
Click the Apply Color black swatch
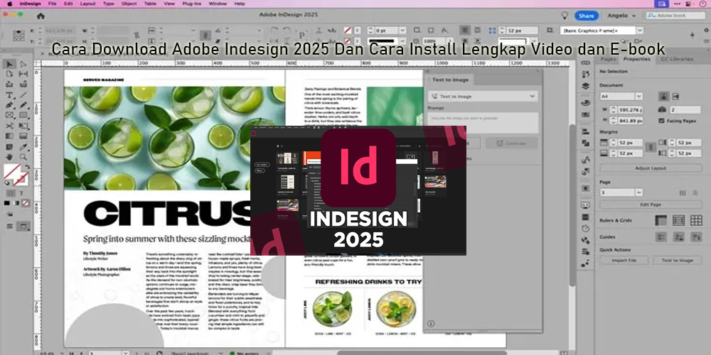(7, 203)
